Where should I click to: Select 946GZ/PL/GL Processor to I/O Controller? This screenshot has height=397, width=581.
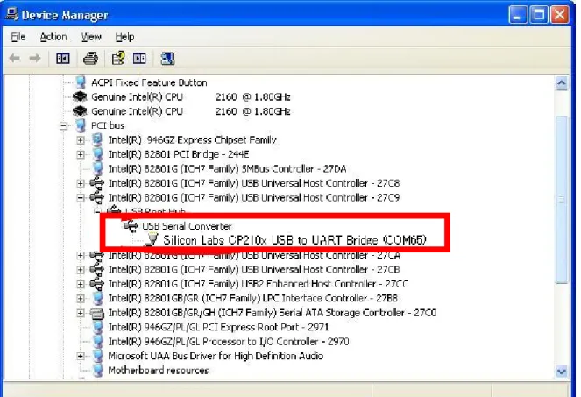pyautogui.click(x=229, y=342)
